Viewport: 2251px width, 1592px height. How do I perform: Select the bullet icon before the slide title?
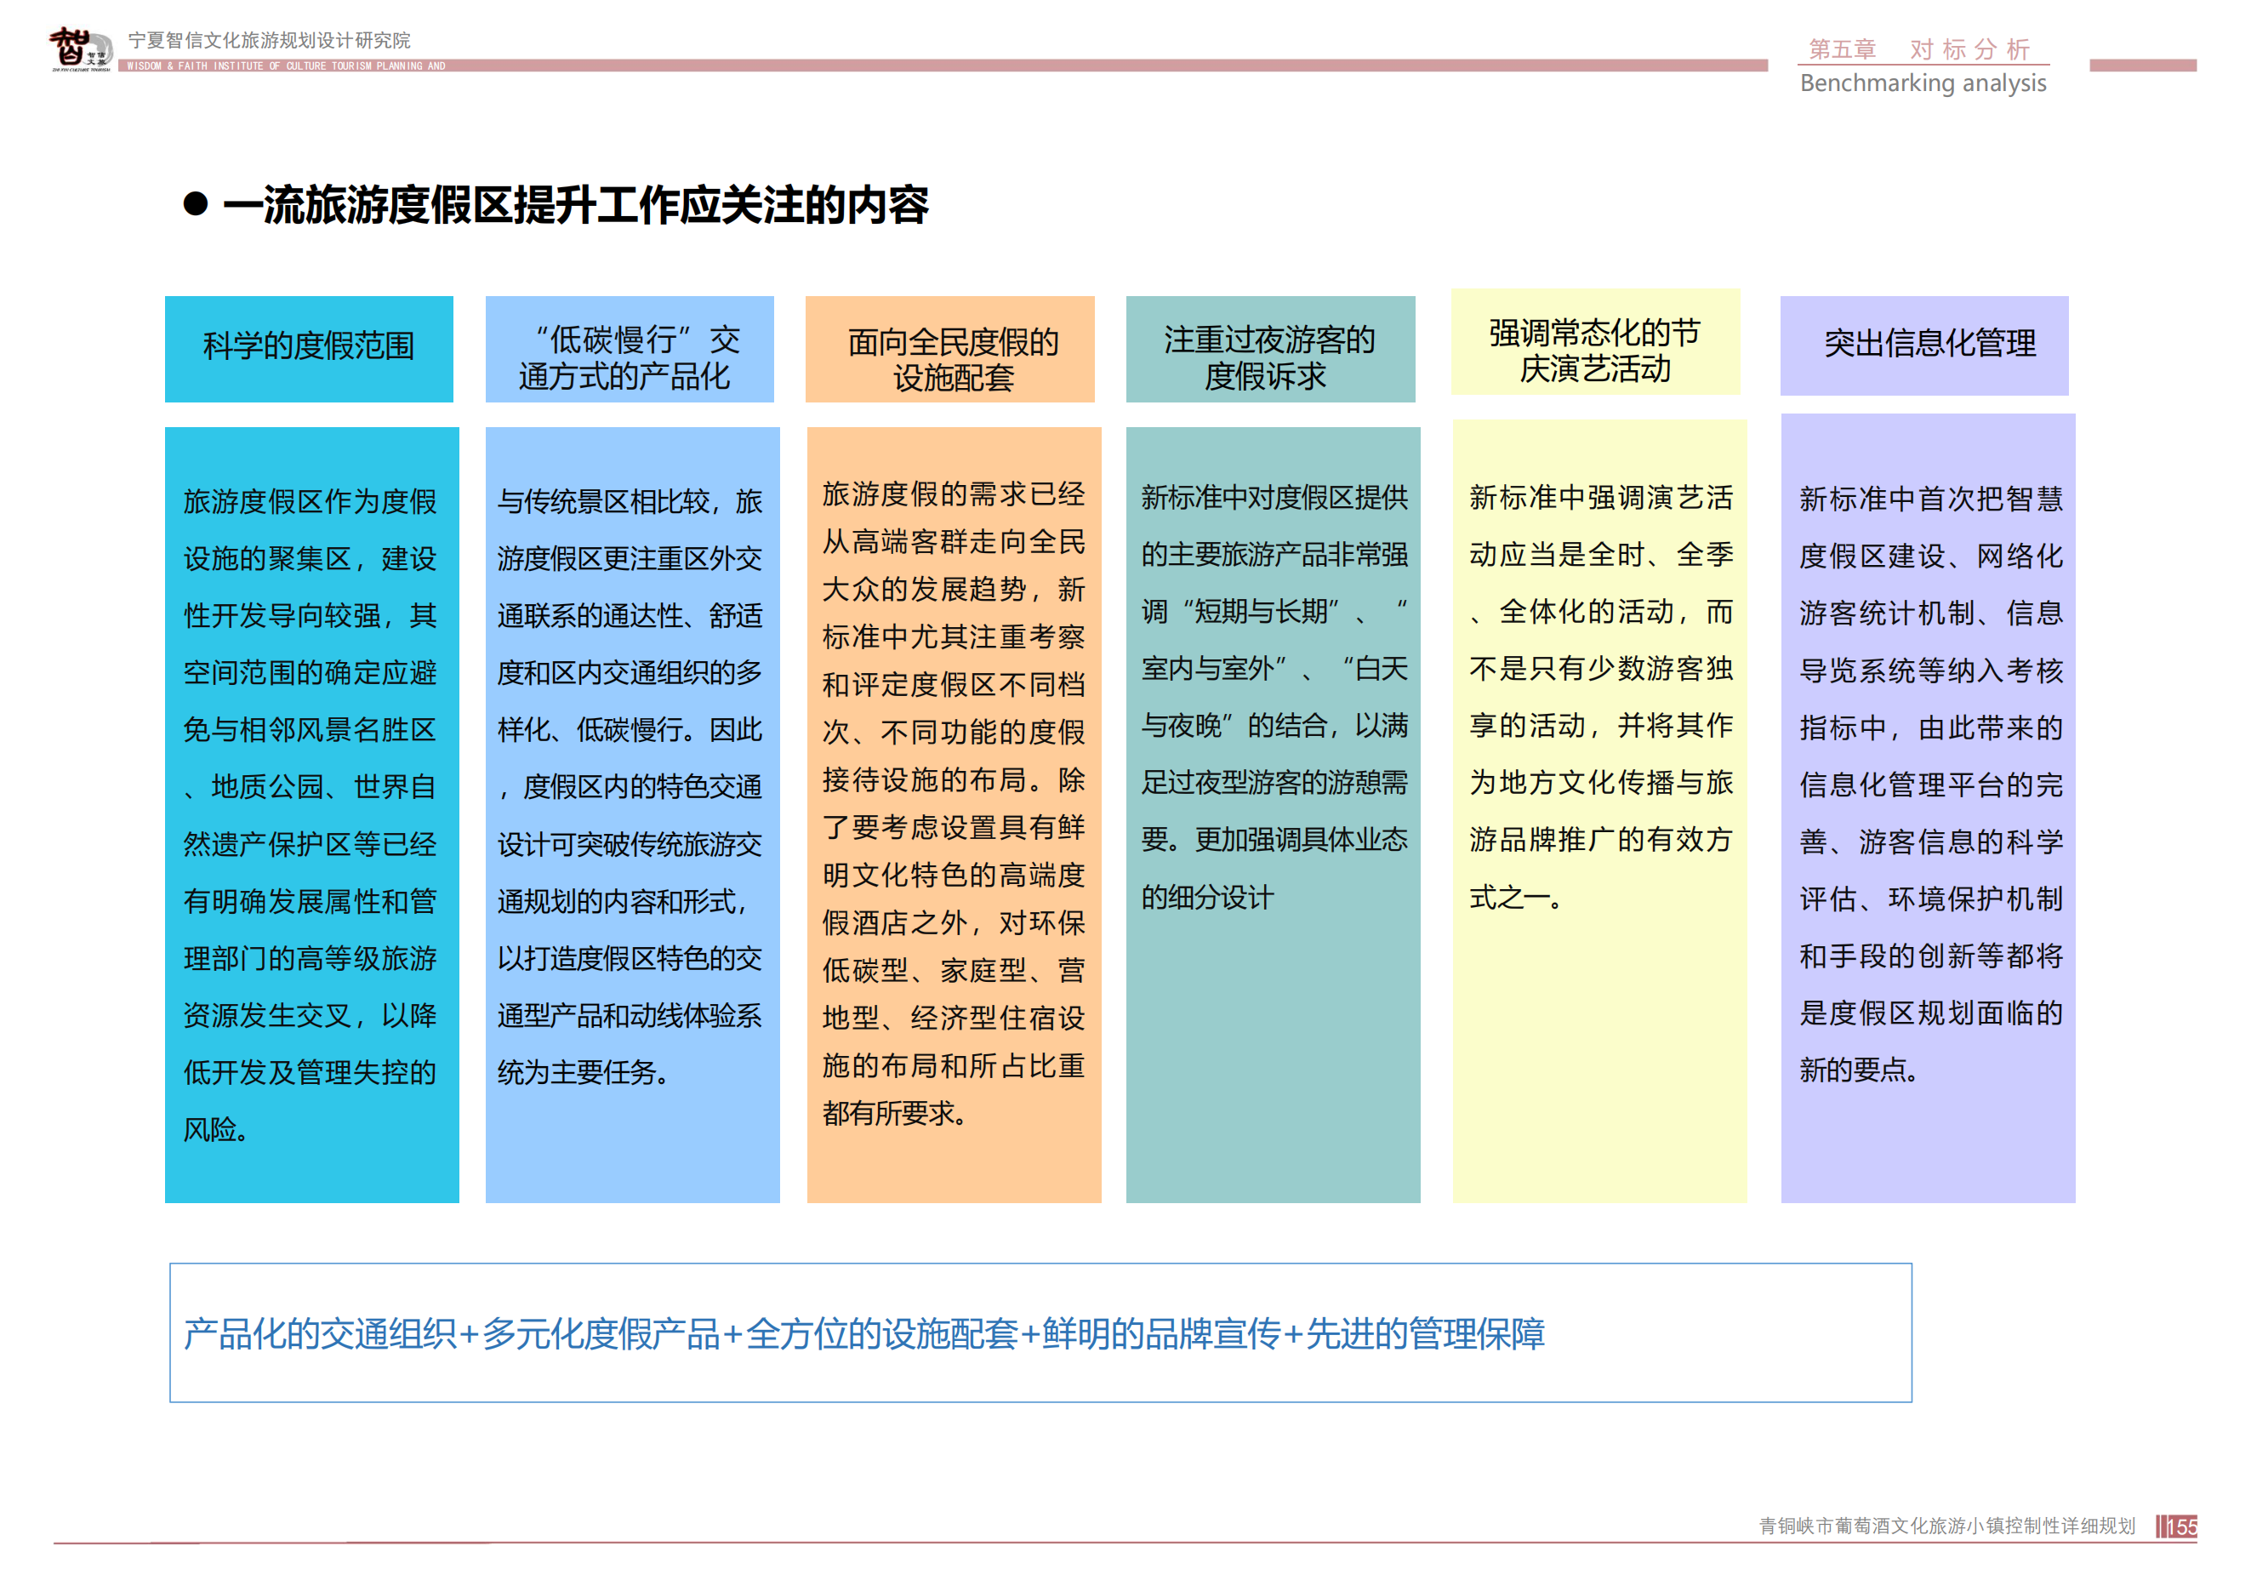(200, 204)
